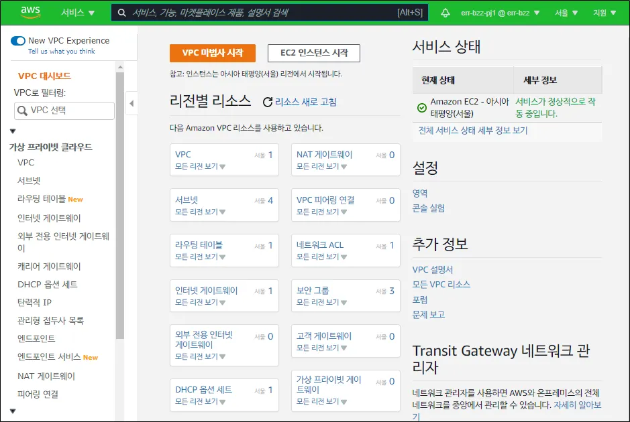Open the 영역 settings link

tap(420, 194)
